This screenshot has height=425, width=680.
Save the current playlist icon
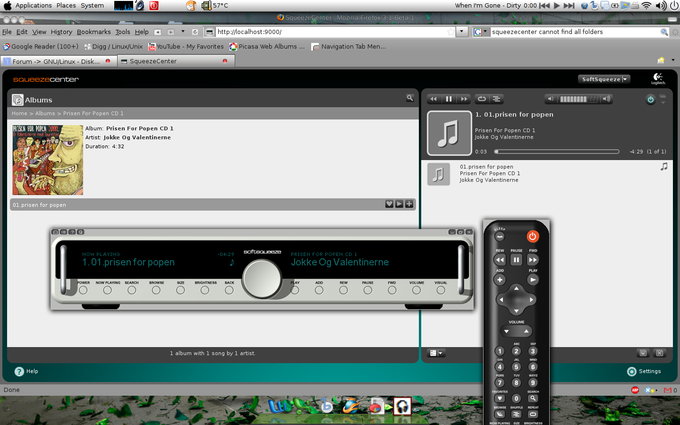[x=643, y=353]
